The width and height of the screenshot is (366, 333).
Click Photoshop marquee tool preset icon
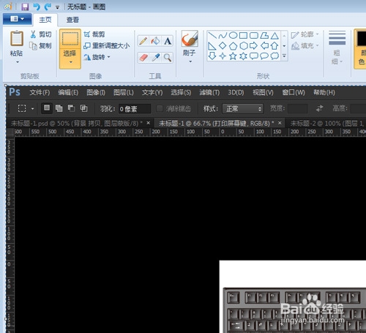[x=22, y=108]
